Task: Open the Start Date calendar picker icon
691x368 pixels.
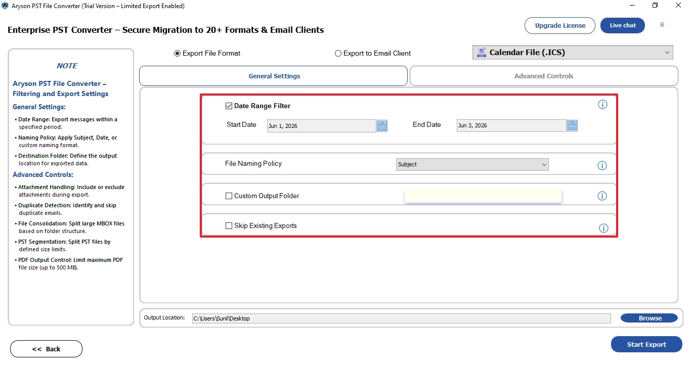Action: [x=382, y=126]
